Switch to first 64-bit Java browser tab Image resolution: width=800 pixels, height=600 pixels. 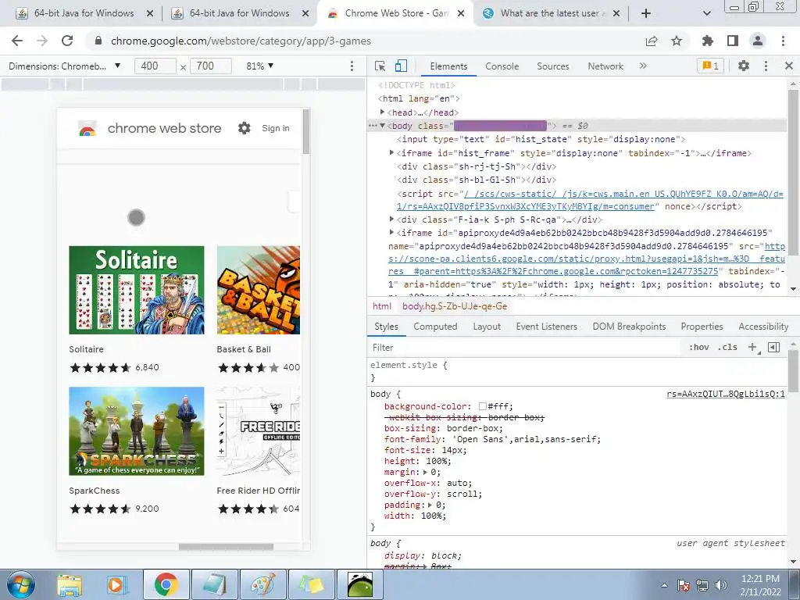[x=84, y=13]
